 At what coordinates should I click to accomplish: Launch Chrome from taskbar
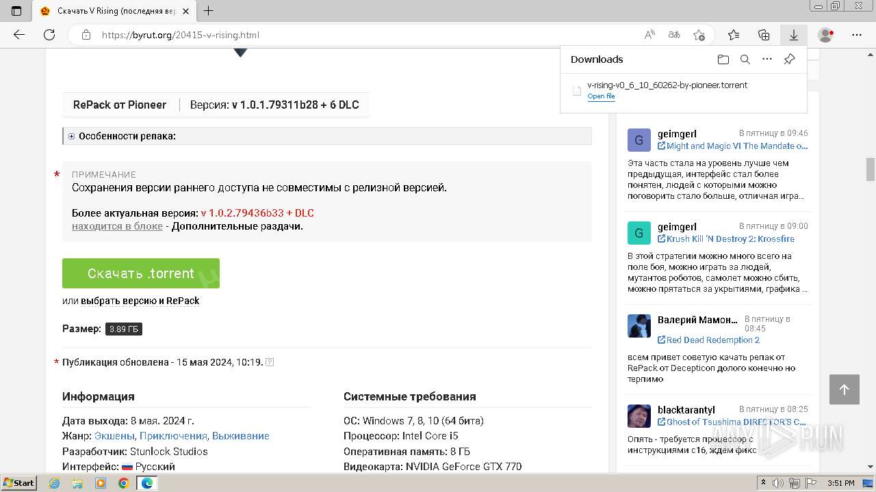(123, 483)
